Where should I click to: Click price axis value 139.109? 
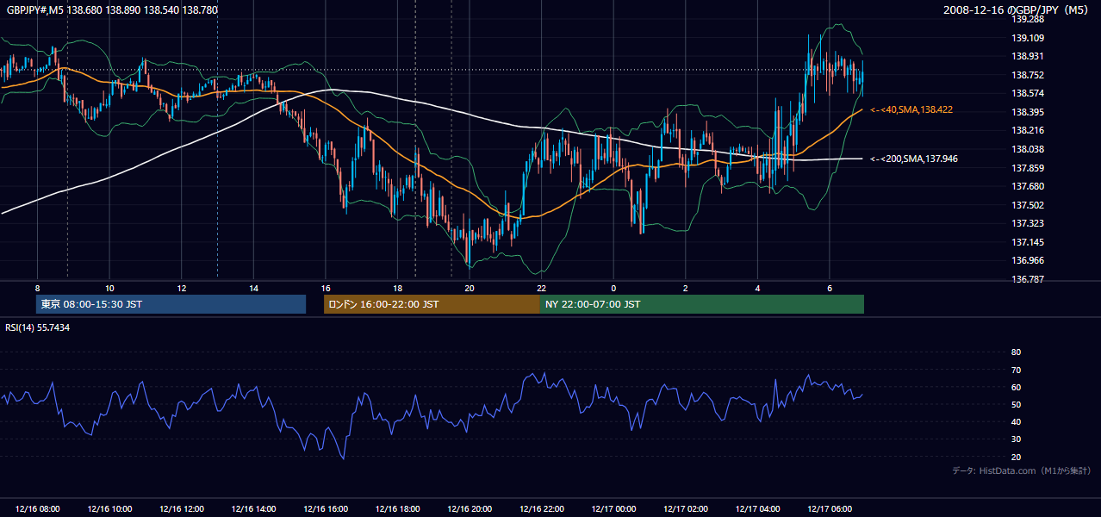point(1028,38)
